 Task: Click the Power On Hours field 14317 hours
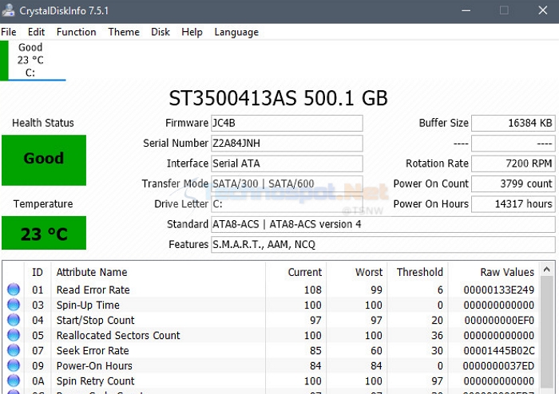coord(513,204)
